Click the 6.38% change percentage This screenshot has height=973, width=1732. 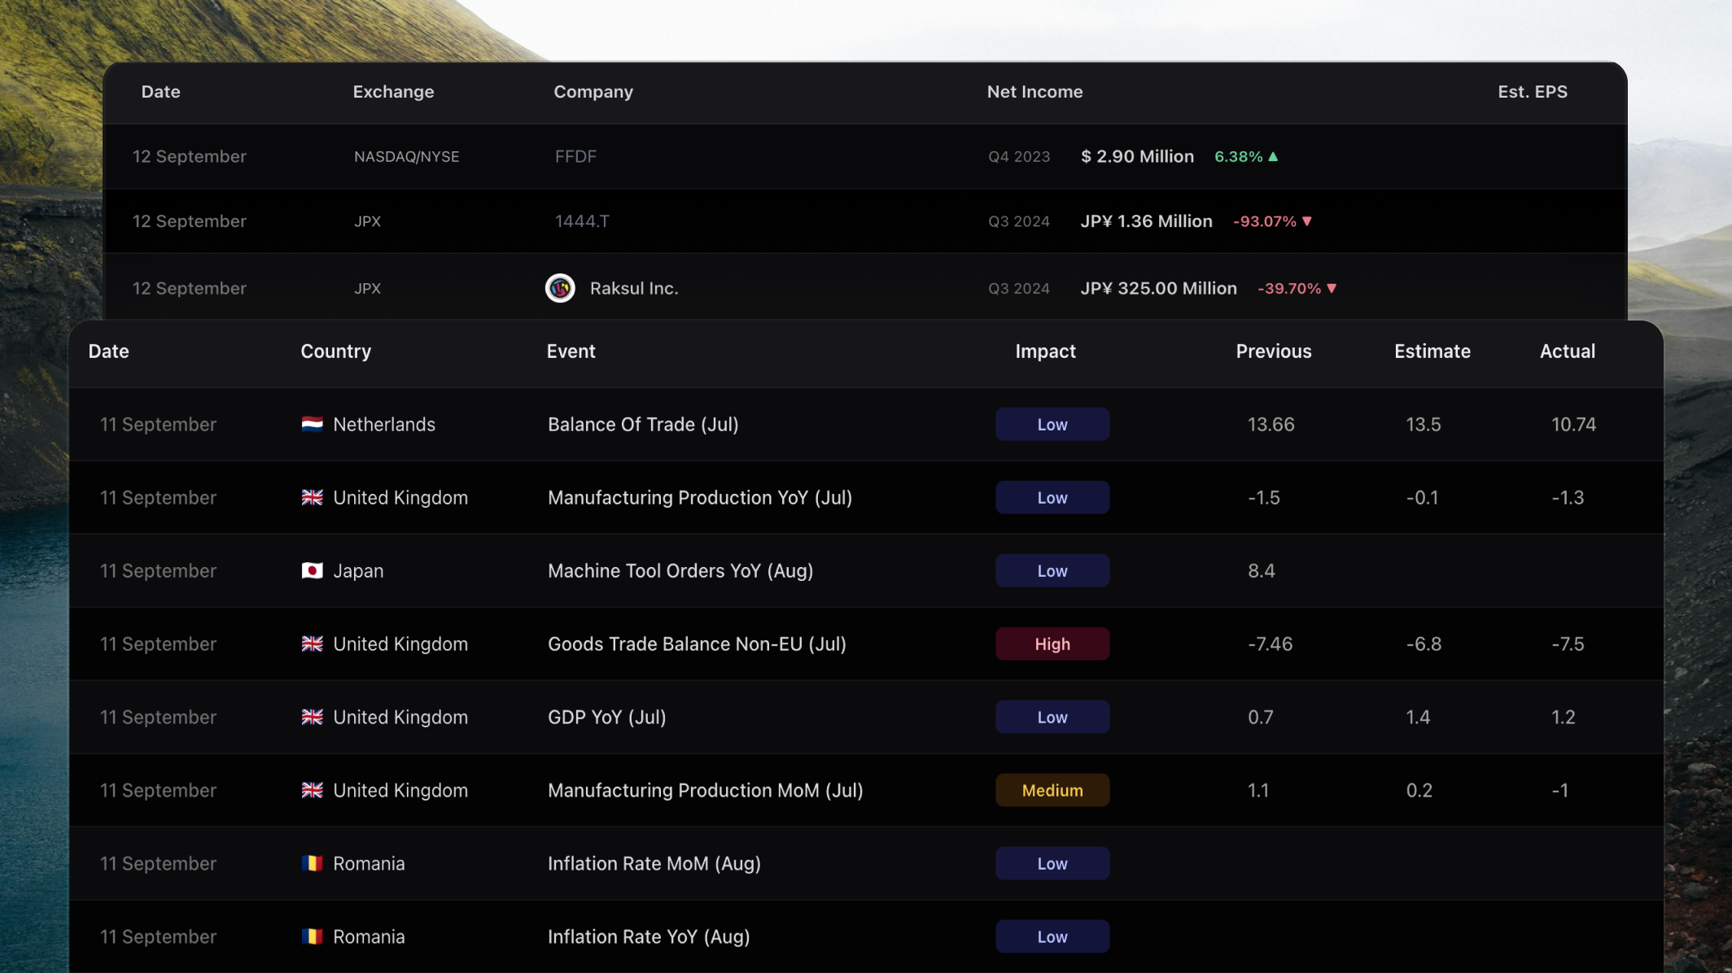coord(1238,156)
